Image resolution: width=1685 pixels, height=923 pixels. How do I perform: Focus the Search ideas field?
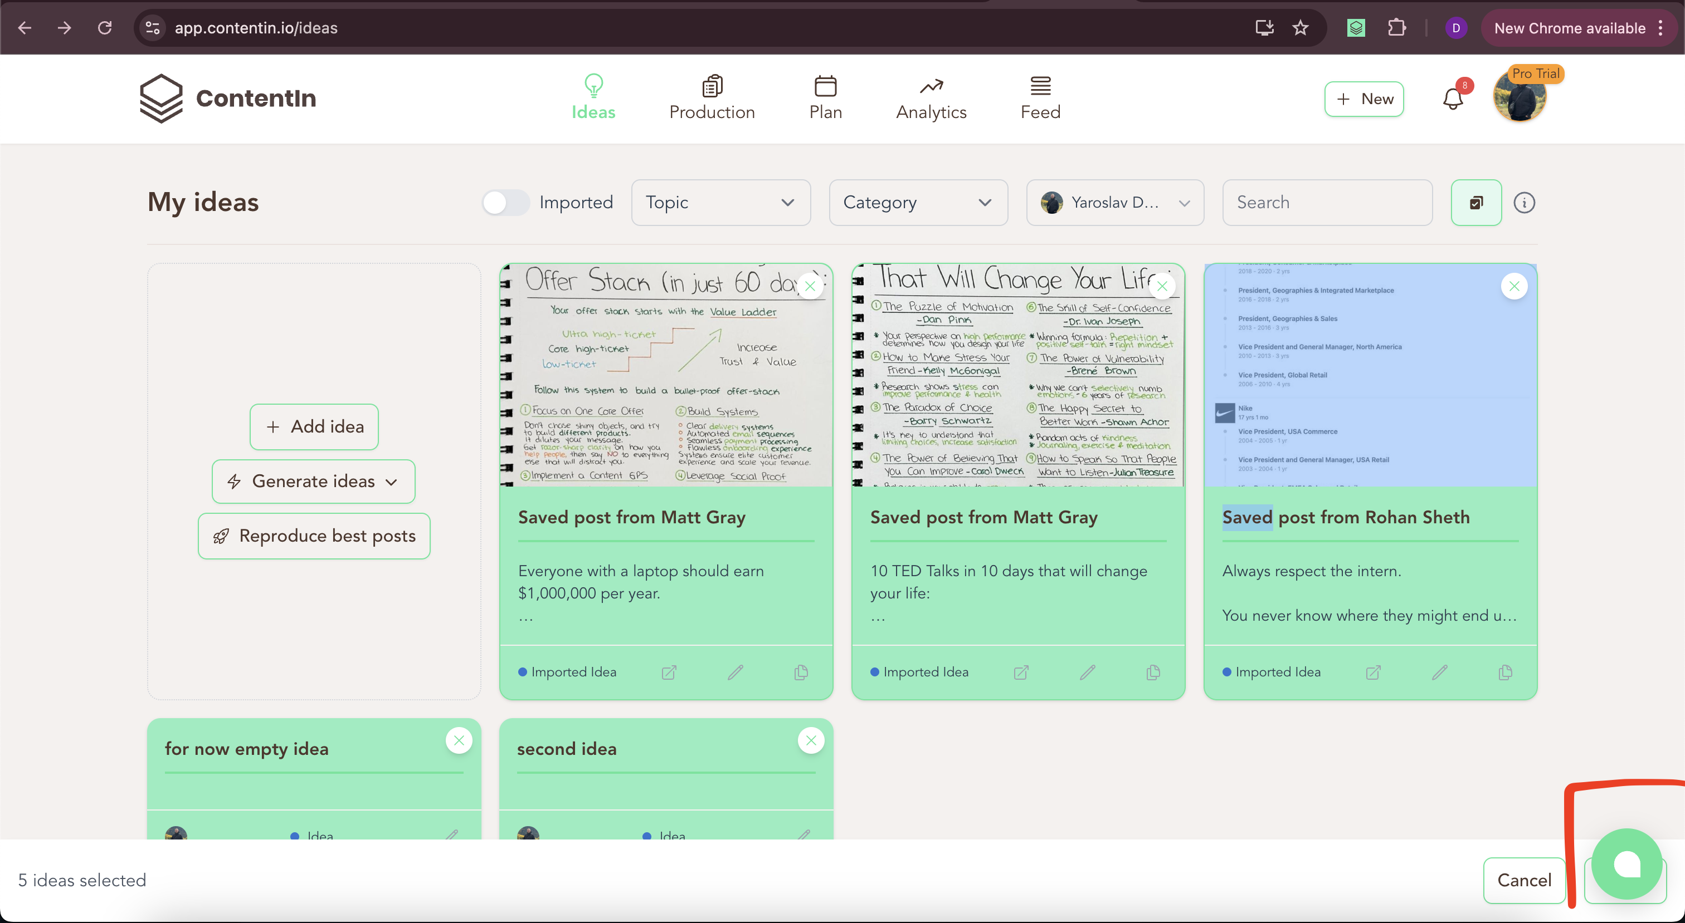click(1327, 203)
